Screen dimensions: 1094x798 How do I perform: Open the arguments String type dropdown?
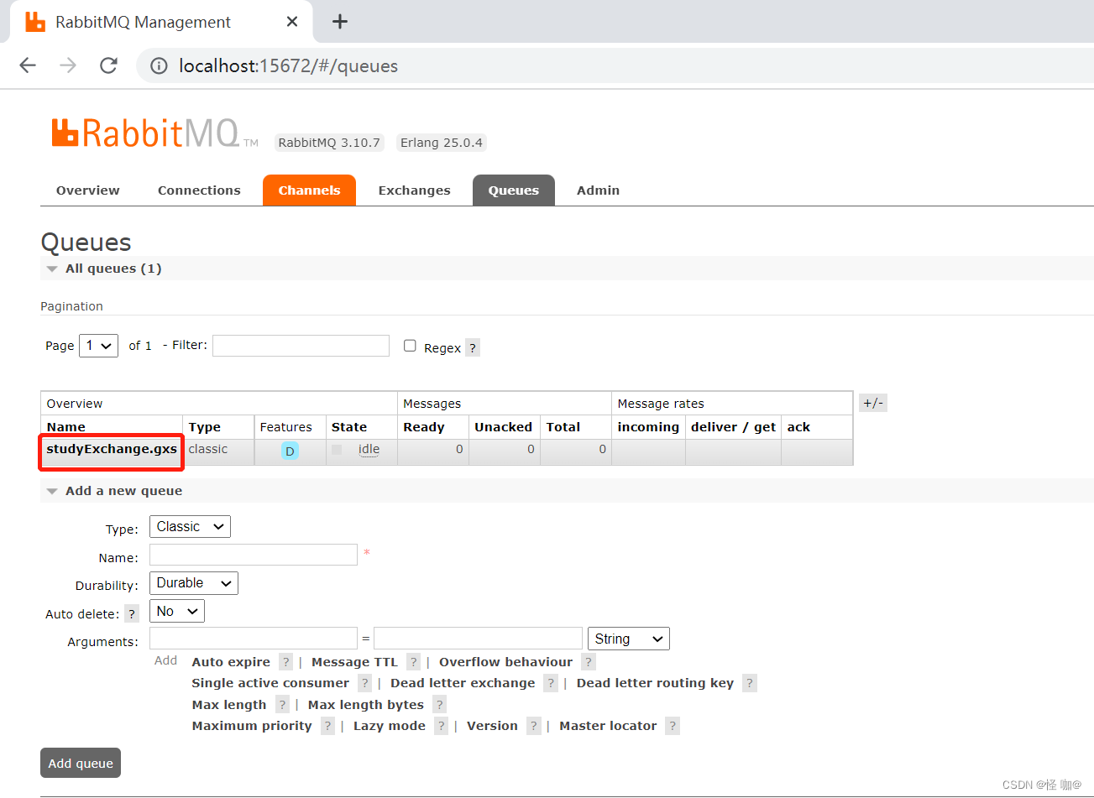pos(628,639)
